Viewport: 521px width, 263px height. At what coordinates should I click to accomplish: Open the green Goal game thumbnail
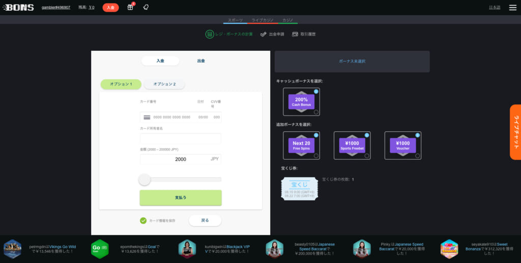(100, 249)
